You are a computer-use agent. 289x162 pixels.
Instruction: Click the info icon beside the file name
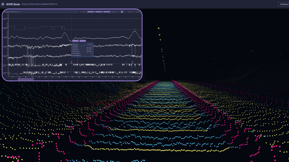point(19,12)
